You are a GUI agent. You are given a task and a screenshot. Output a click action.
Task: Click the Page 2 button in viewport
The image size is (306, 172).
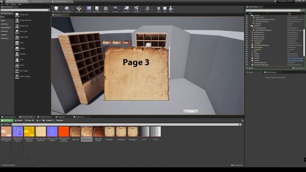pos(117,43)
